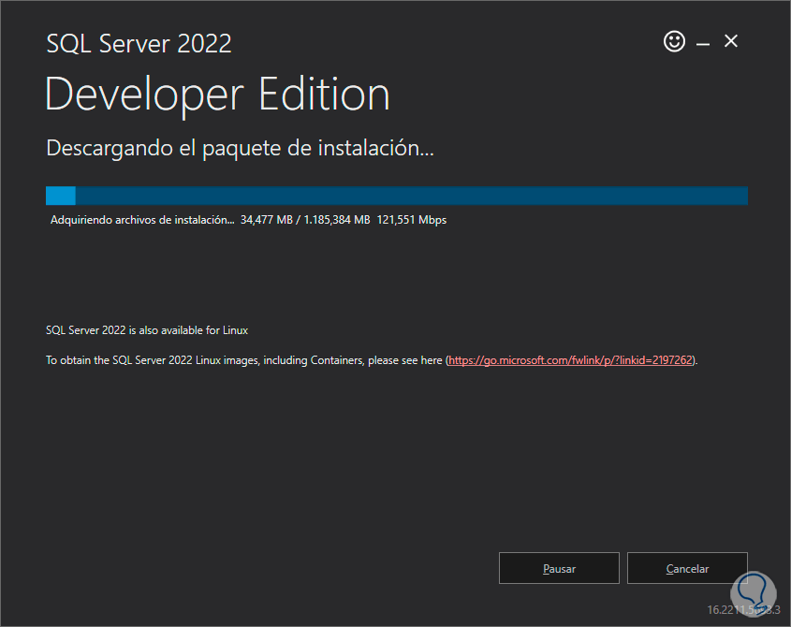Click the 'Adquiriendo archivos de instalación' status label
Image resolution: width=791 pixels, height=627 pixels.
click(x=141, y=221)
